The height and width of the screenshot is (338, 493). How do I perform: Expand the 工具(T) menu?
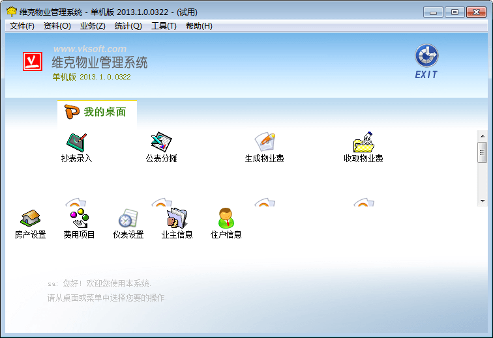pyautogui.click(x=164, y=26)
